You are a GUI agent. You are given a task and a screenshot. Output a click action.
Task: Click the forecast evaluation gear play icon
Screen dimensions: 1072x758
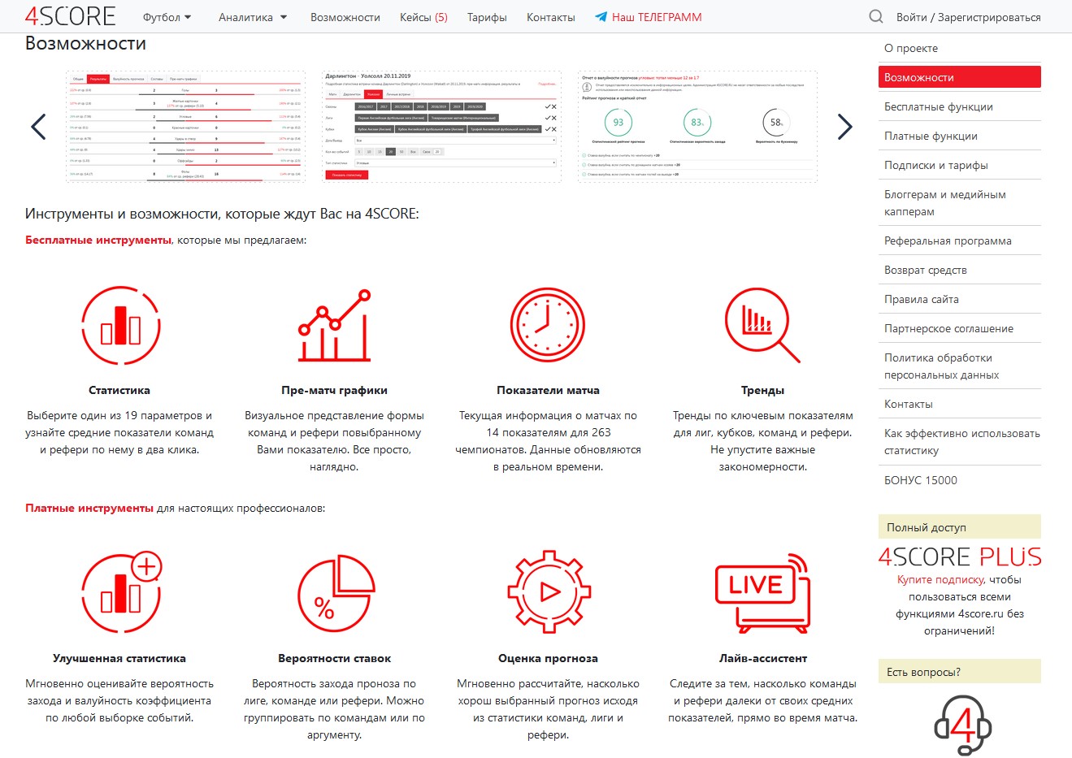pyautogui.click(x=548, y=593)
